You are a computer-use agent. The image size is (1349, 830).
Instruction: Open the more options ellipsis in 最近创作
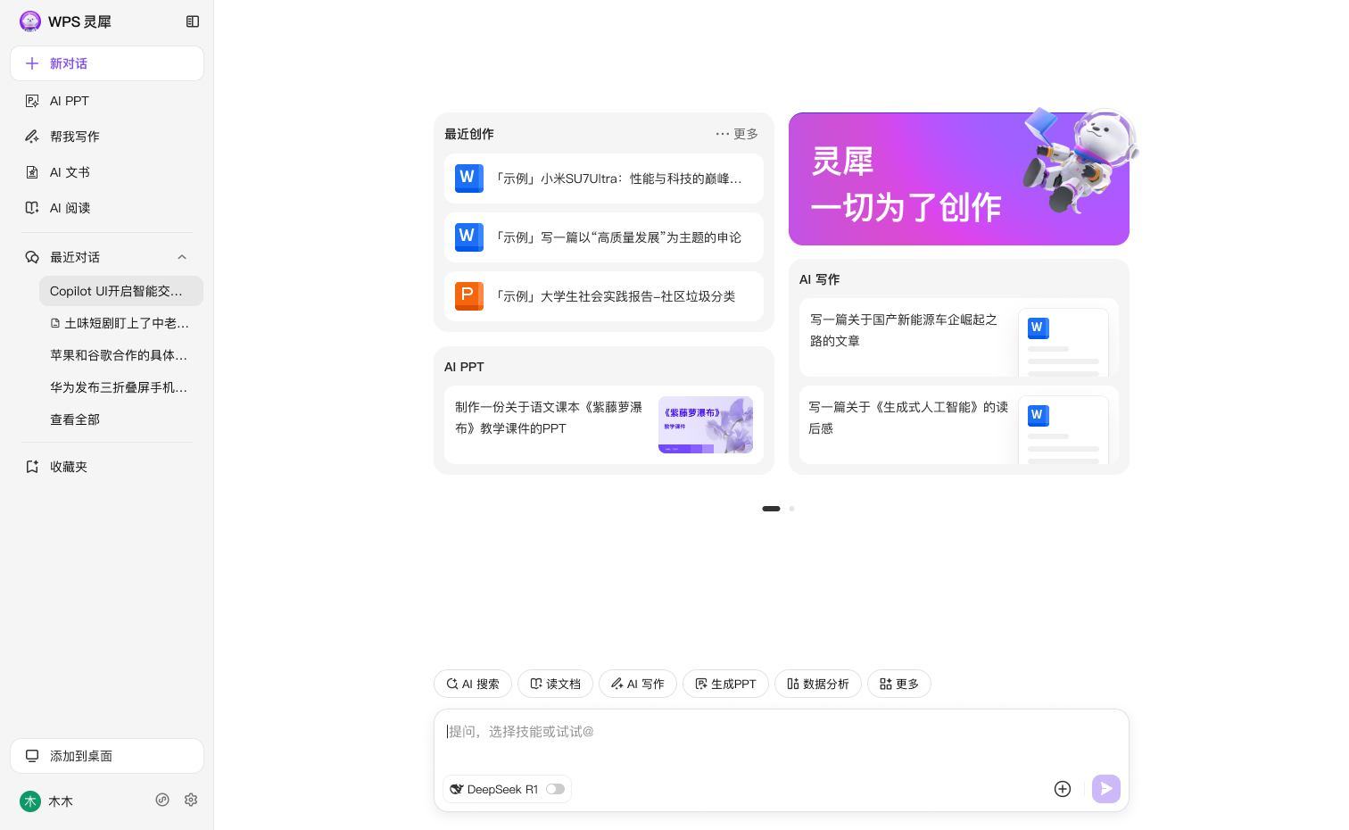pos(722,134)
